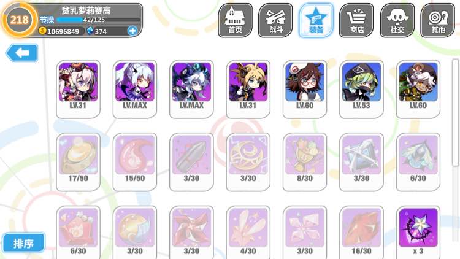This screenshot has height=259, width=460.
Task: Select the white-haired LV.MAX character card
Action: tap(135, 89)
